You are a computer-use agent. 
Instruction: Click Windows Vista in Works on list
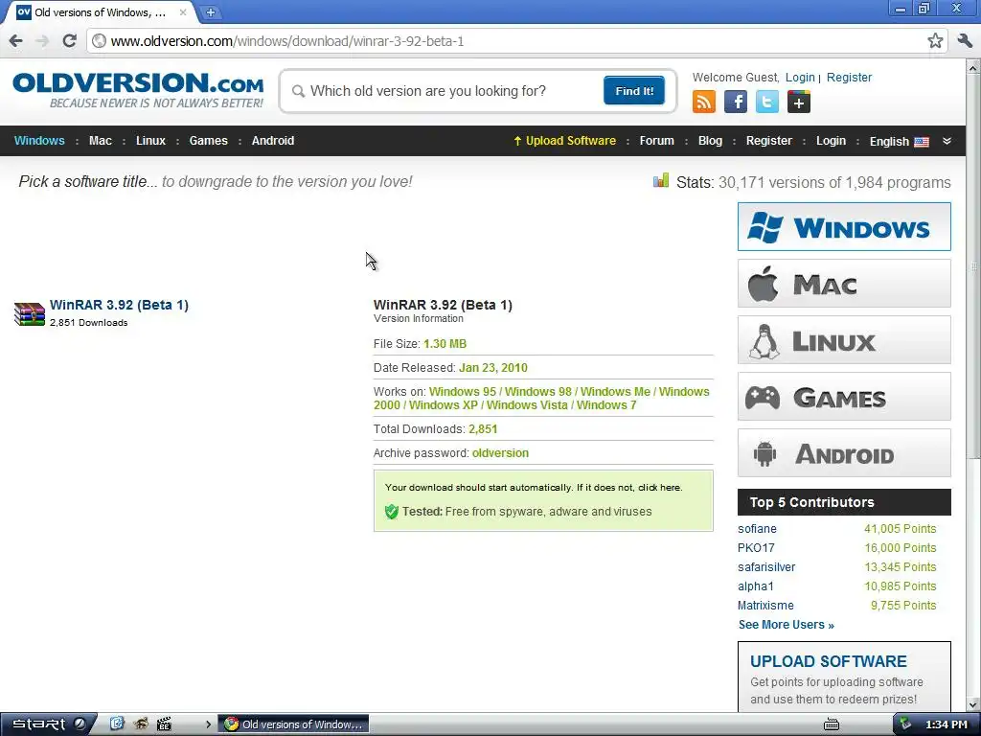(527, 405)
